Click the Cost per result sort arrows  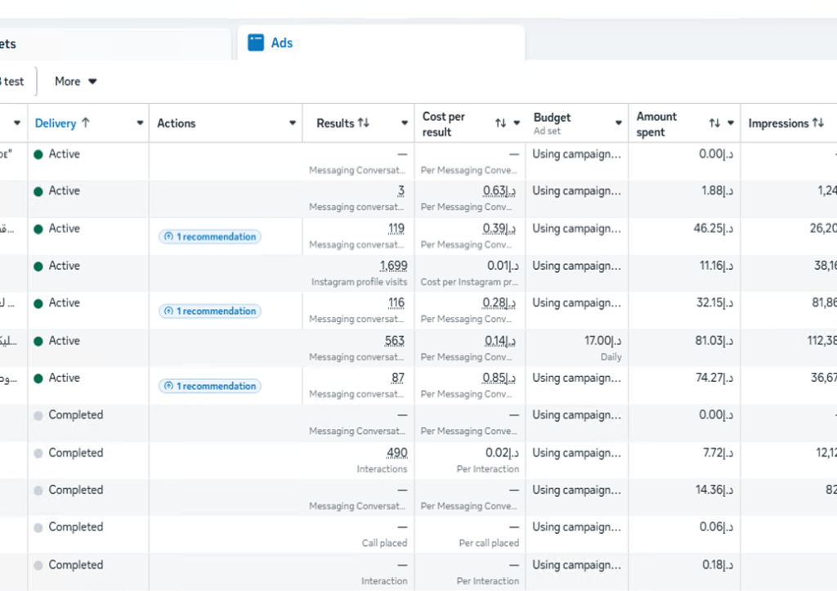click(500, 123)
